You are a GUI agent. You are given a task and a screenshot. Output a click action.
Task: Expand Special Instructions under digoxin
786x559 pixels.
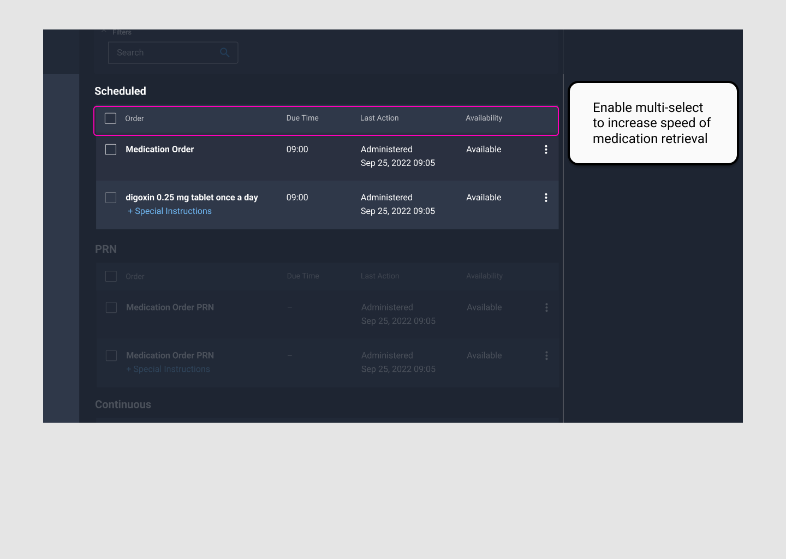coord(170,211)
